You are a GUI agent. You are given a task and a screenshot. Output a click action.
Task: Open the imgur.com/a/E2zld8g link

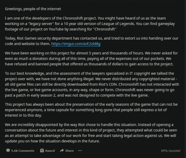[x=76, y=44]
